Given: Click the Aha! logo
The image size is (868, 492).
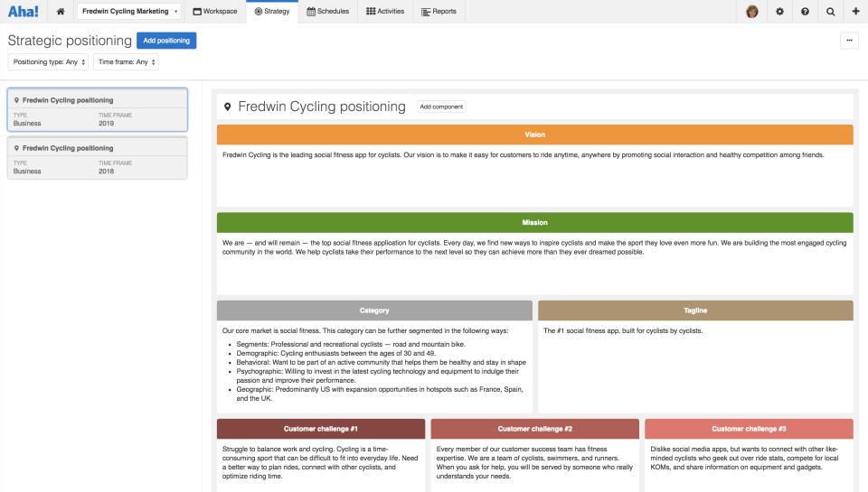Looking at the screenshot, I should (24, 12).
